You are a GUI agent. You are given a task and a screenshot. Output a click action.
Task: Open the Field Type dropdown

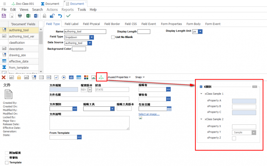[x=92, y=37]
